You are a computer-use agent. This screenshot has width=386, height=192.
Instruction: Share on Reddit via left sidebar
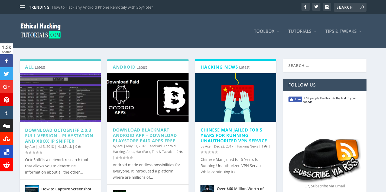tap(7, 165)
